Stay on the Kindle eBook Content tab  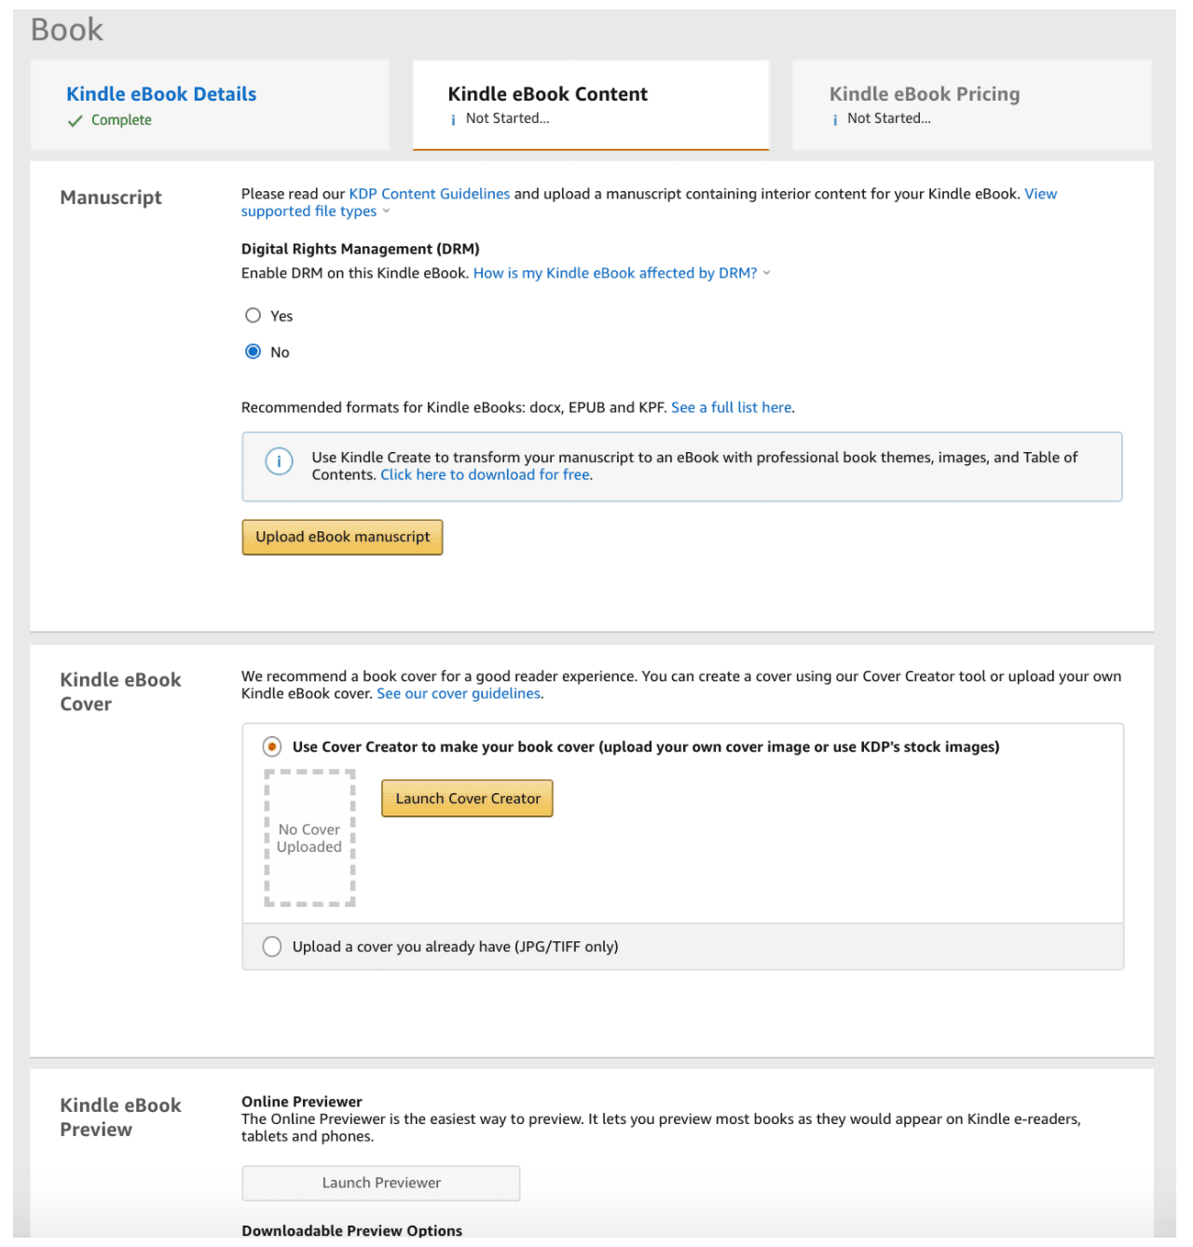pos(547,93)
